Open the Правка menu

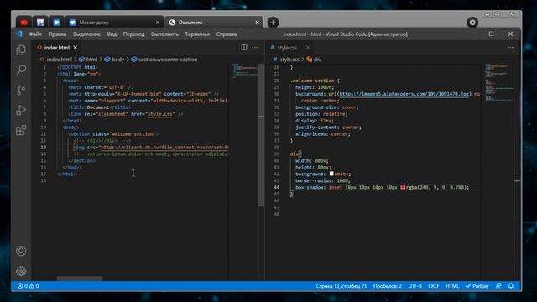pyautogui.click(x=57, y=34)
